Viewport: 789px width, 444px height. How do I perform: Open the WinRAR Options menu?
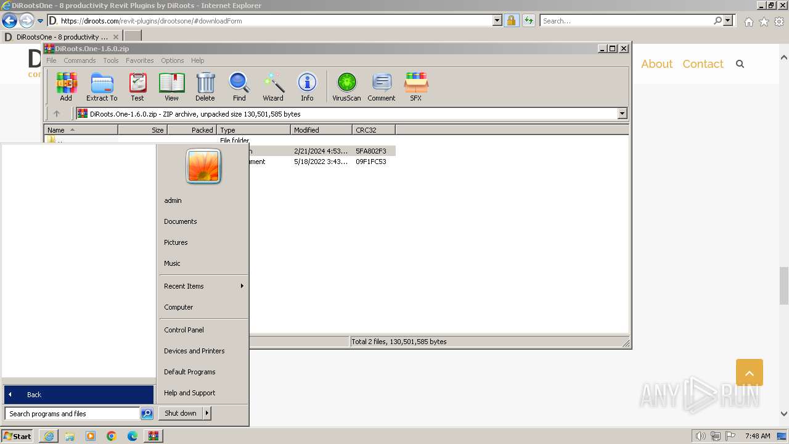(x=173, y=60)
